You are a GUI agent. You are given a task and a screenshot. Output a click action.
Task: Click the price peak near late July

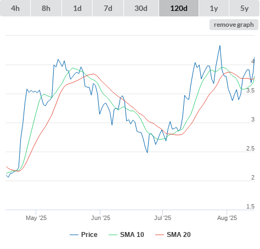(x=220, y=46)
